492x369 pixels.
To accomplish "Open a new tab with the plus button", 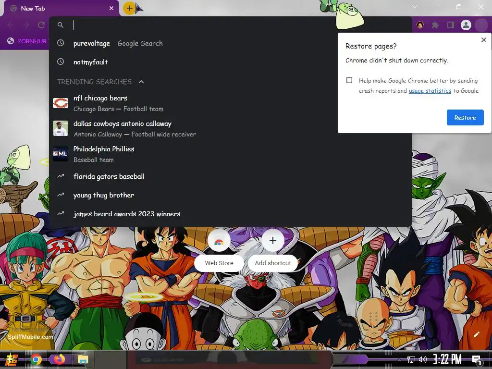I will coord(129,9).
